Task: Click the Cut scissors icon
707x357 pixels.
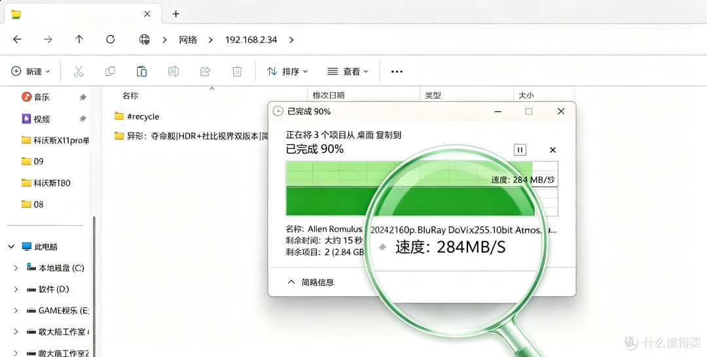Action: pyautogui.click(x=79, y=71)
